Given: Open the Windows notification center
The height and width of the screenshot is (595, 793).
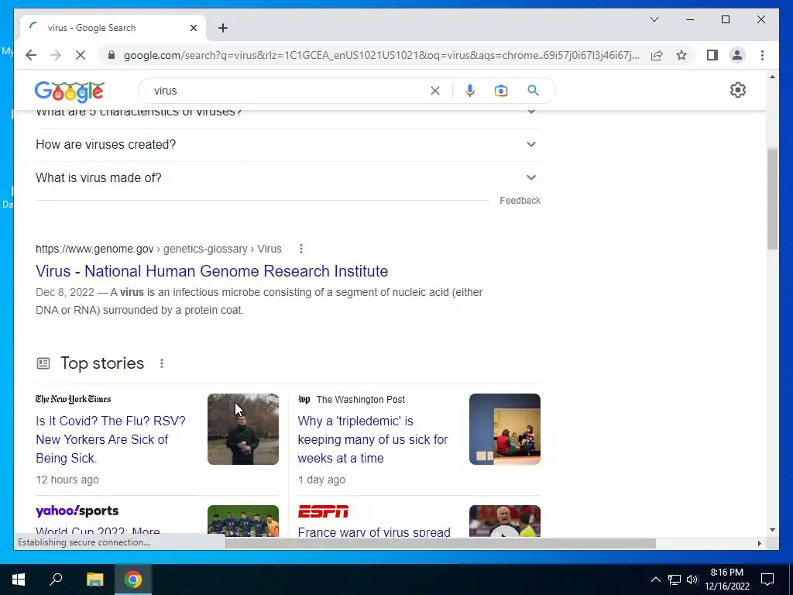Looking at the screenshot, I should (767, 580).
